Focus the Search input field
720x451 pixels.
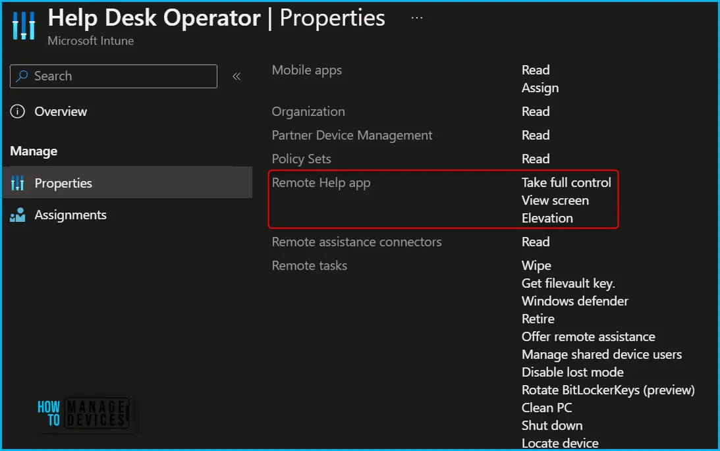(113, 76)
